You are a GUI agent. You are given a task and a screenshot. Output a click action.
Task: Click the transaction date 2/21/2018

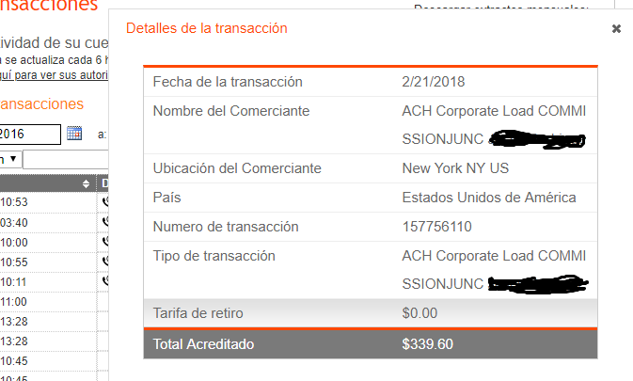tap(434, 82)
